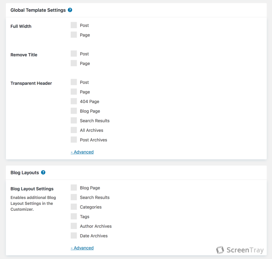This screenshot has height=259, width=272.
Task: Check Transparent Header Post Archives option
Action: (74, 139)
